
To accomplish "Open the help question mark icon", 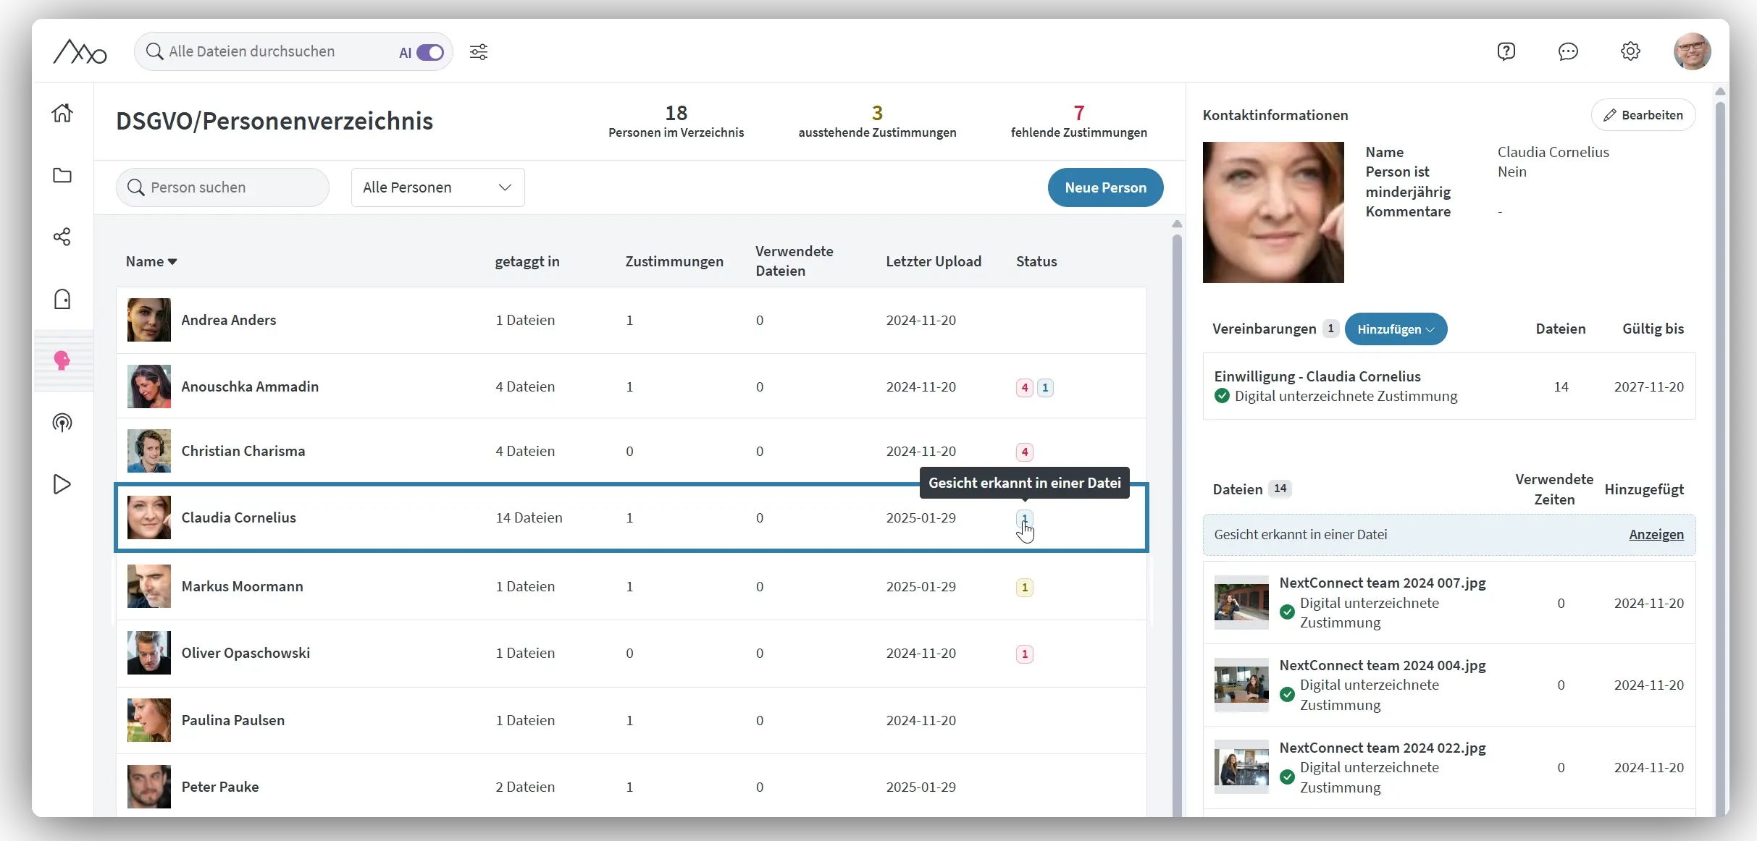I will 1506,51.
